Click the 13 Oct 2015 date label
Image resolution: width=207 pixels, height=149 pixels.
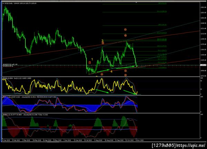(129, 140)
